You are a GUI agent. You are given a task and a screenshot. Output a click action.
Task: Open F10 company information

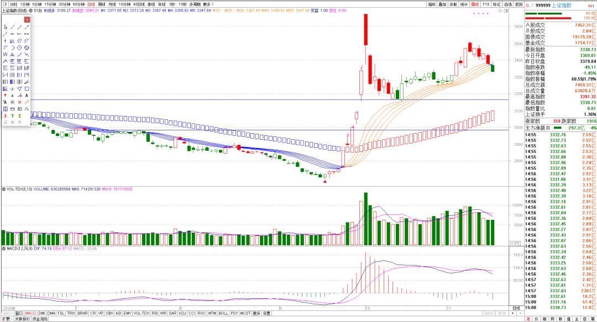(x=486, y=4)
